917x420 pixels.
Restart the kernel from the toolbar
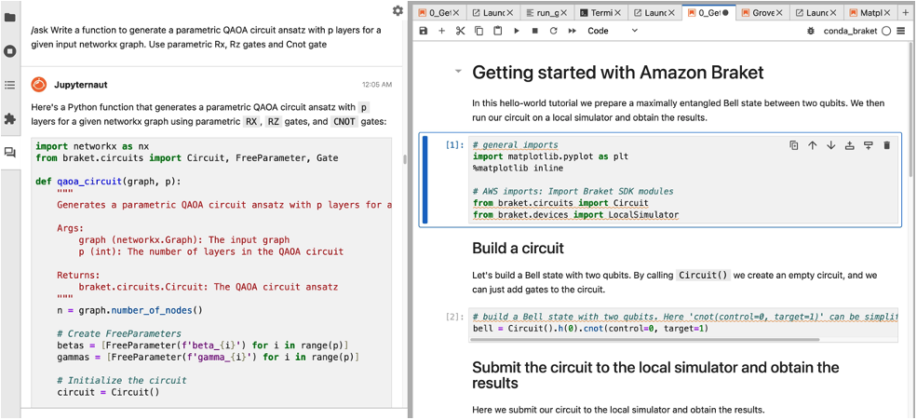click(553, 31)
